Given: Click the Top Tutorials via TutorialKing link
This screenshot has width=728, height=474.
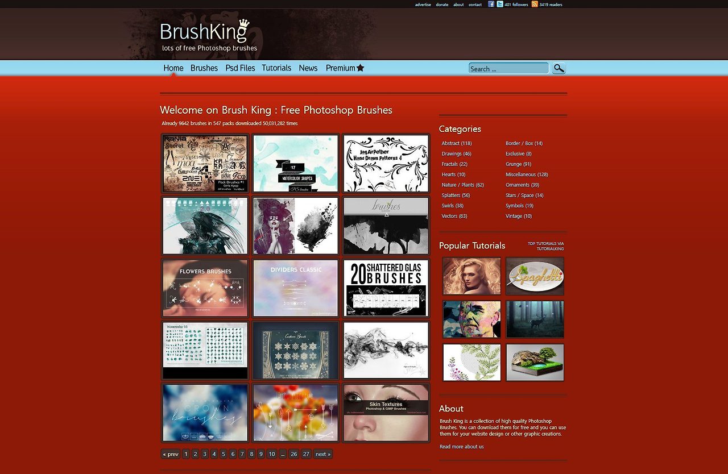Looking at the screenshot, I should (546, 246).
